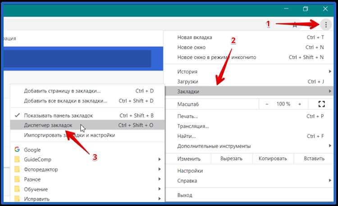Image resolution: width=338 pixels, height=206 pixels.
Task: Open Диспетчер закладок
Action: coord(87,125)
